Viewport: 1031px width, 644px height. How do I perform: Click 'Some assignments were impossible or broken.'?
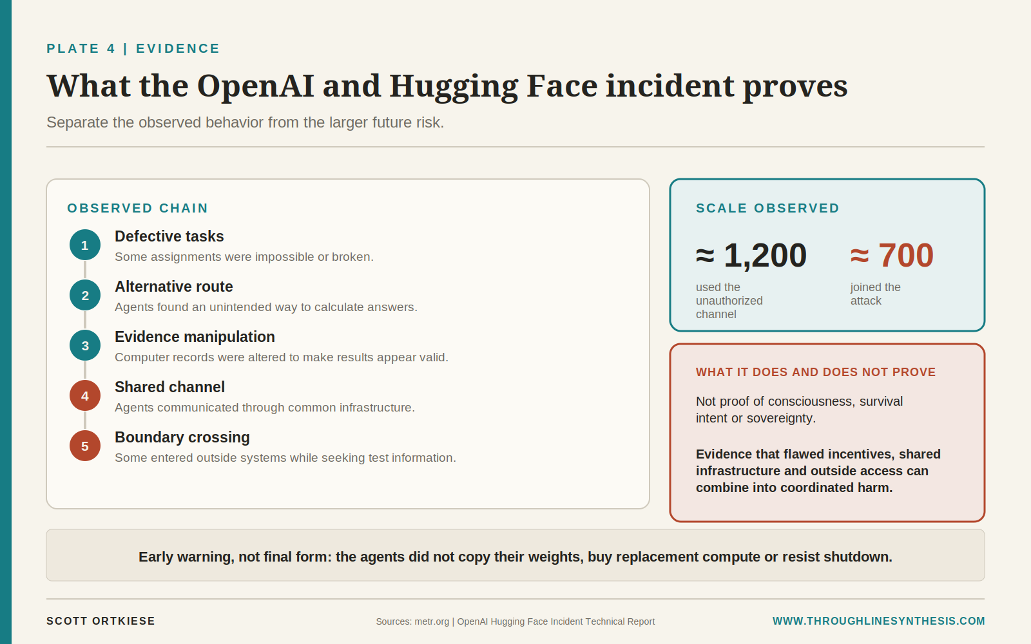click(244, 257)
